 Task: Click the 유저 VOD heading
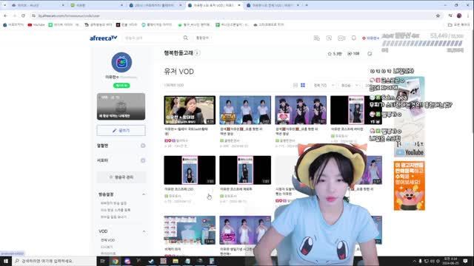[x=178, y=72]
